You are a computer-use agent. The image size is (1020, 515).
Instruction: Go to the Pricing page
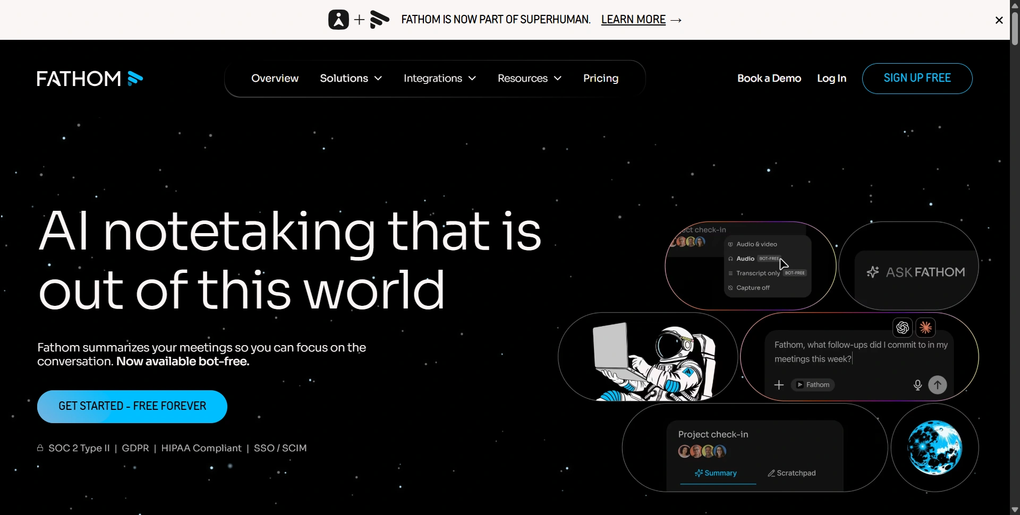pos(601,78)
